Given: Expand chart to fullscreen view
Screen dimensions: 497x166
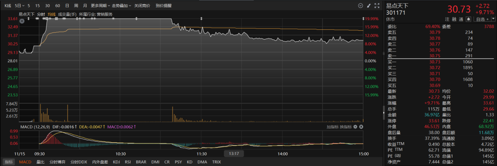Looking at the screenshot, I should (377, 6).
